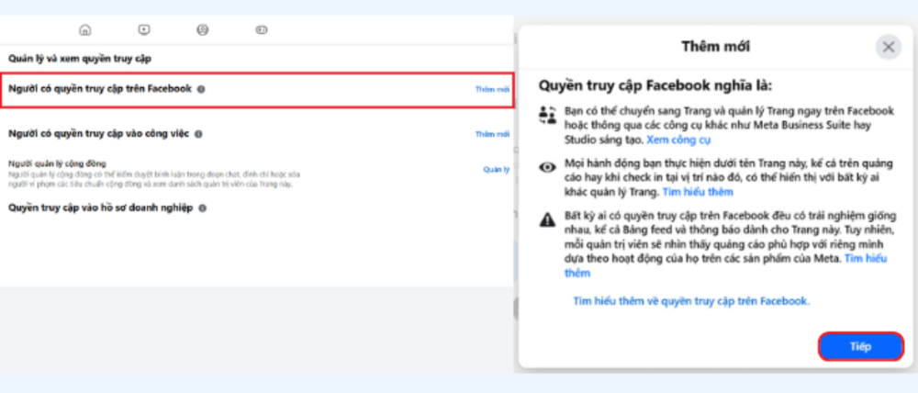Click Thêm mới beside Facebook access row
Image resolution: width=918 pixels, height=393 pixels.
(492, 90)
